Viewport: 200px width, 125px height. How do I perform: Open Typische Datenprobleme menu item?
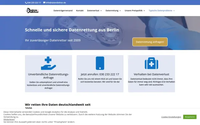click(160, 11)
